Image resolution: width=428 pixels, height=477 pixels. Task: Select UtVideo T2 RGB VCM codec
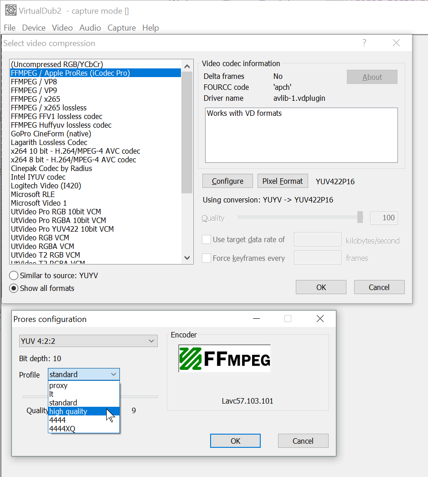click(95, 255)
